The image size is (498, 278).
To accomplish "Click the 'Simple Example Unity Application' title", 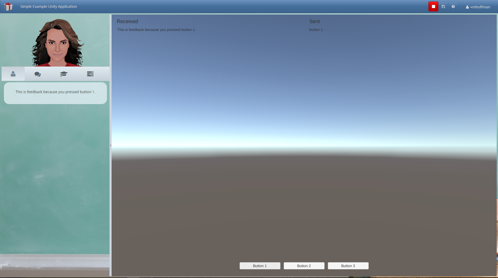I will 49,6.
